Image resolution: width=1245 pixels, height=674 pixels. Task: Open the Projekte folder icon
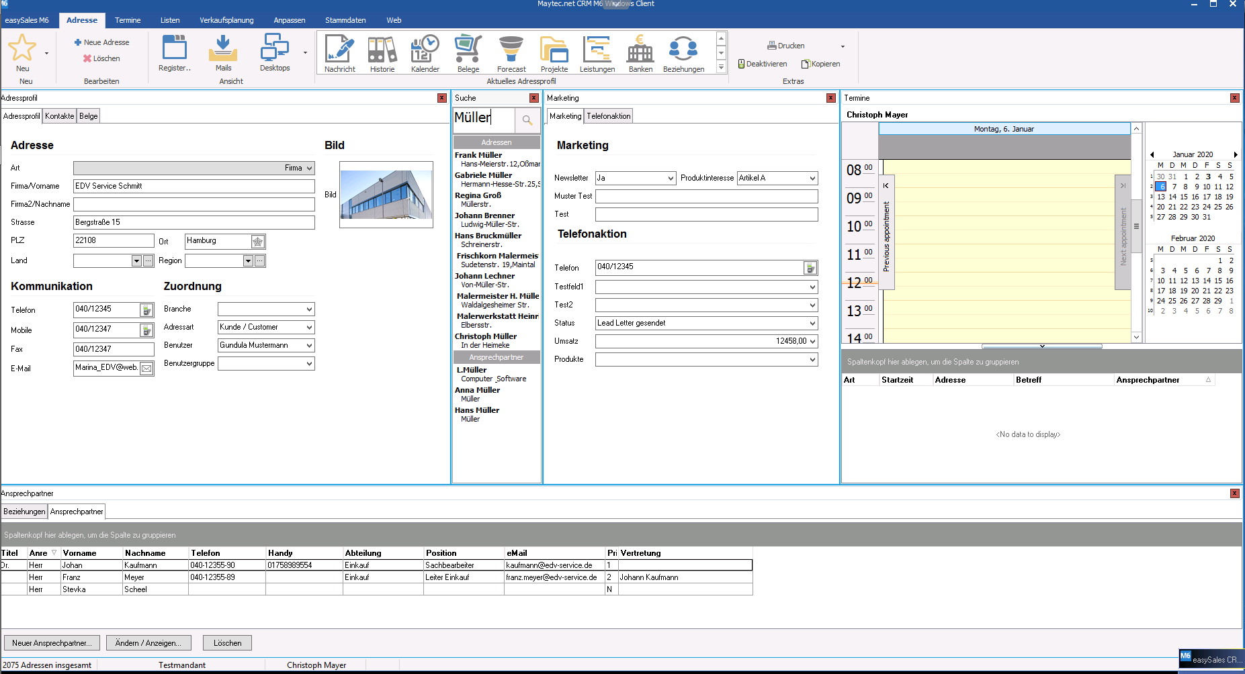(554, 48)
